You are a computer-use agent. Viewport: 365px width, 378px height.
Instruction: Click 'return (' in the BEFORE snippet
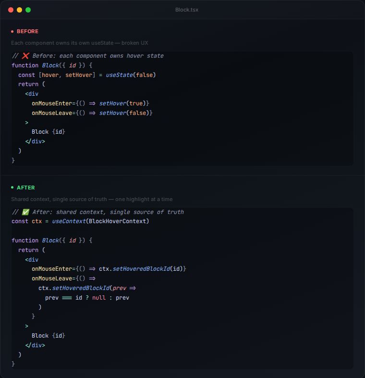(32, 84)
